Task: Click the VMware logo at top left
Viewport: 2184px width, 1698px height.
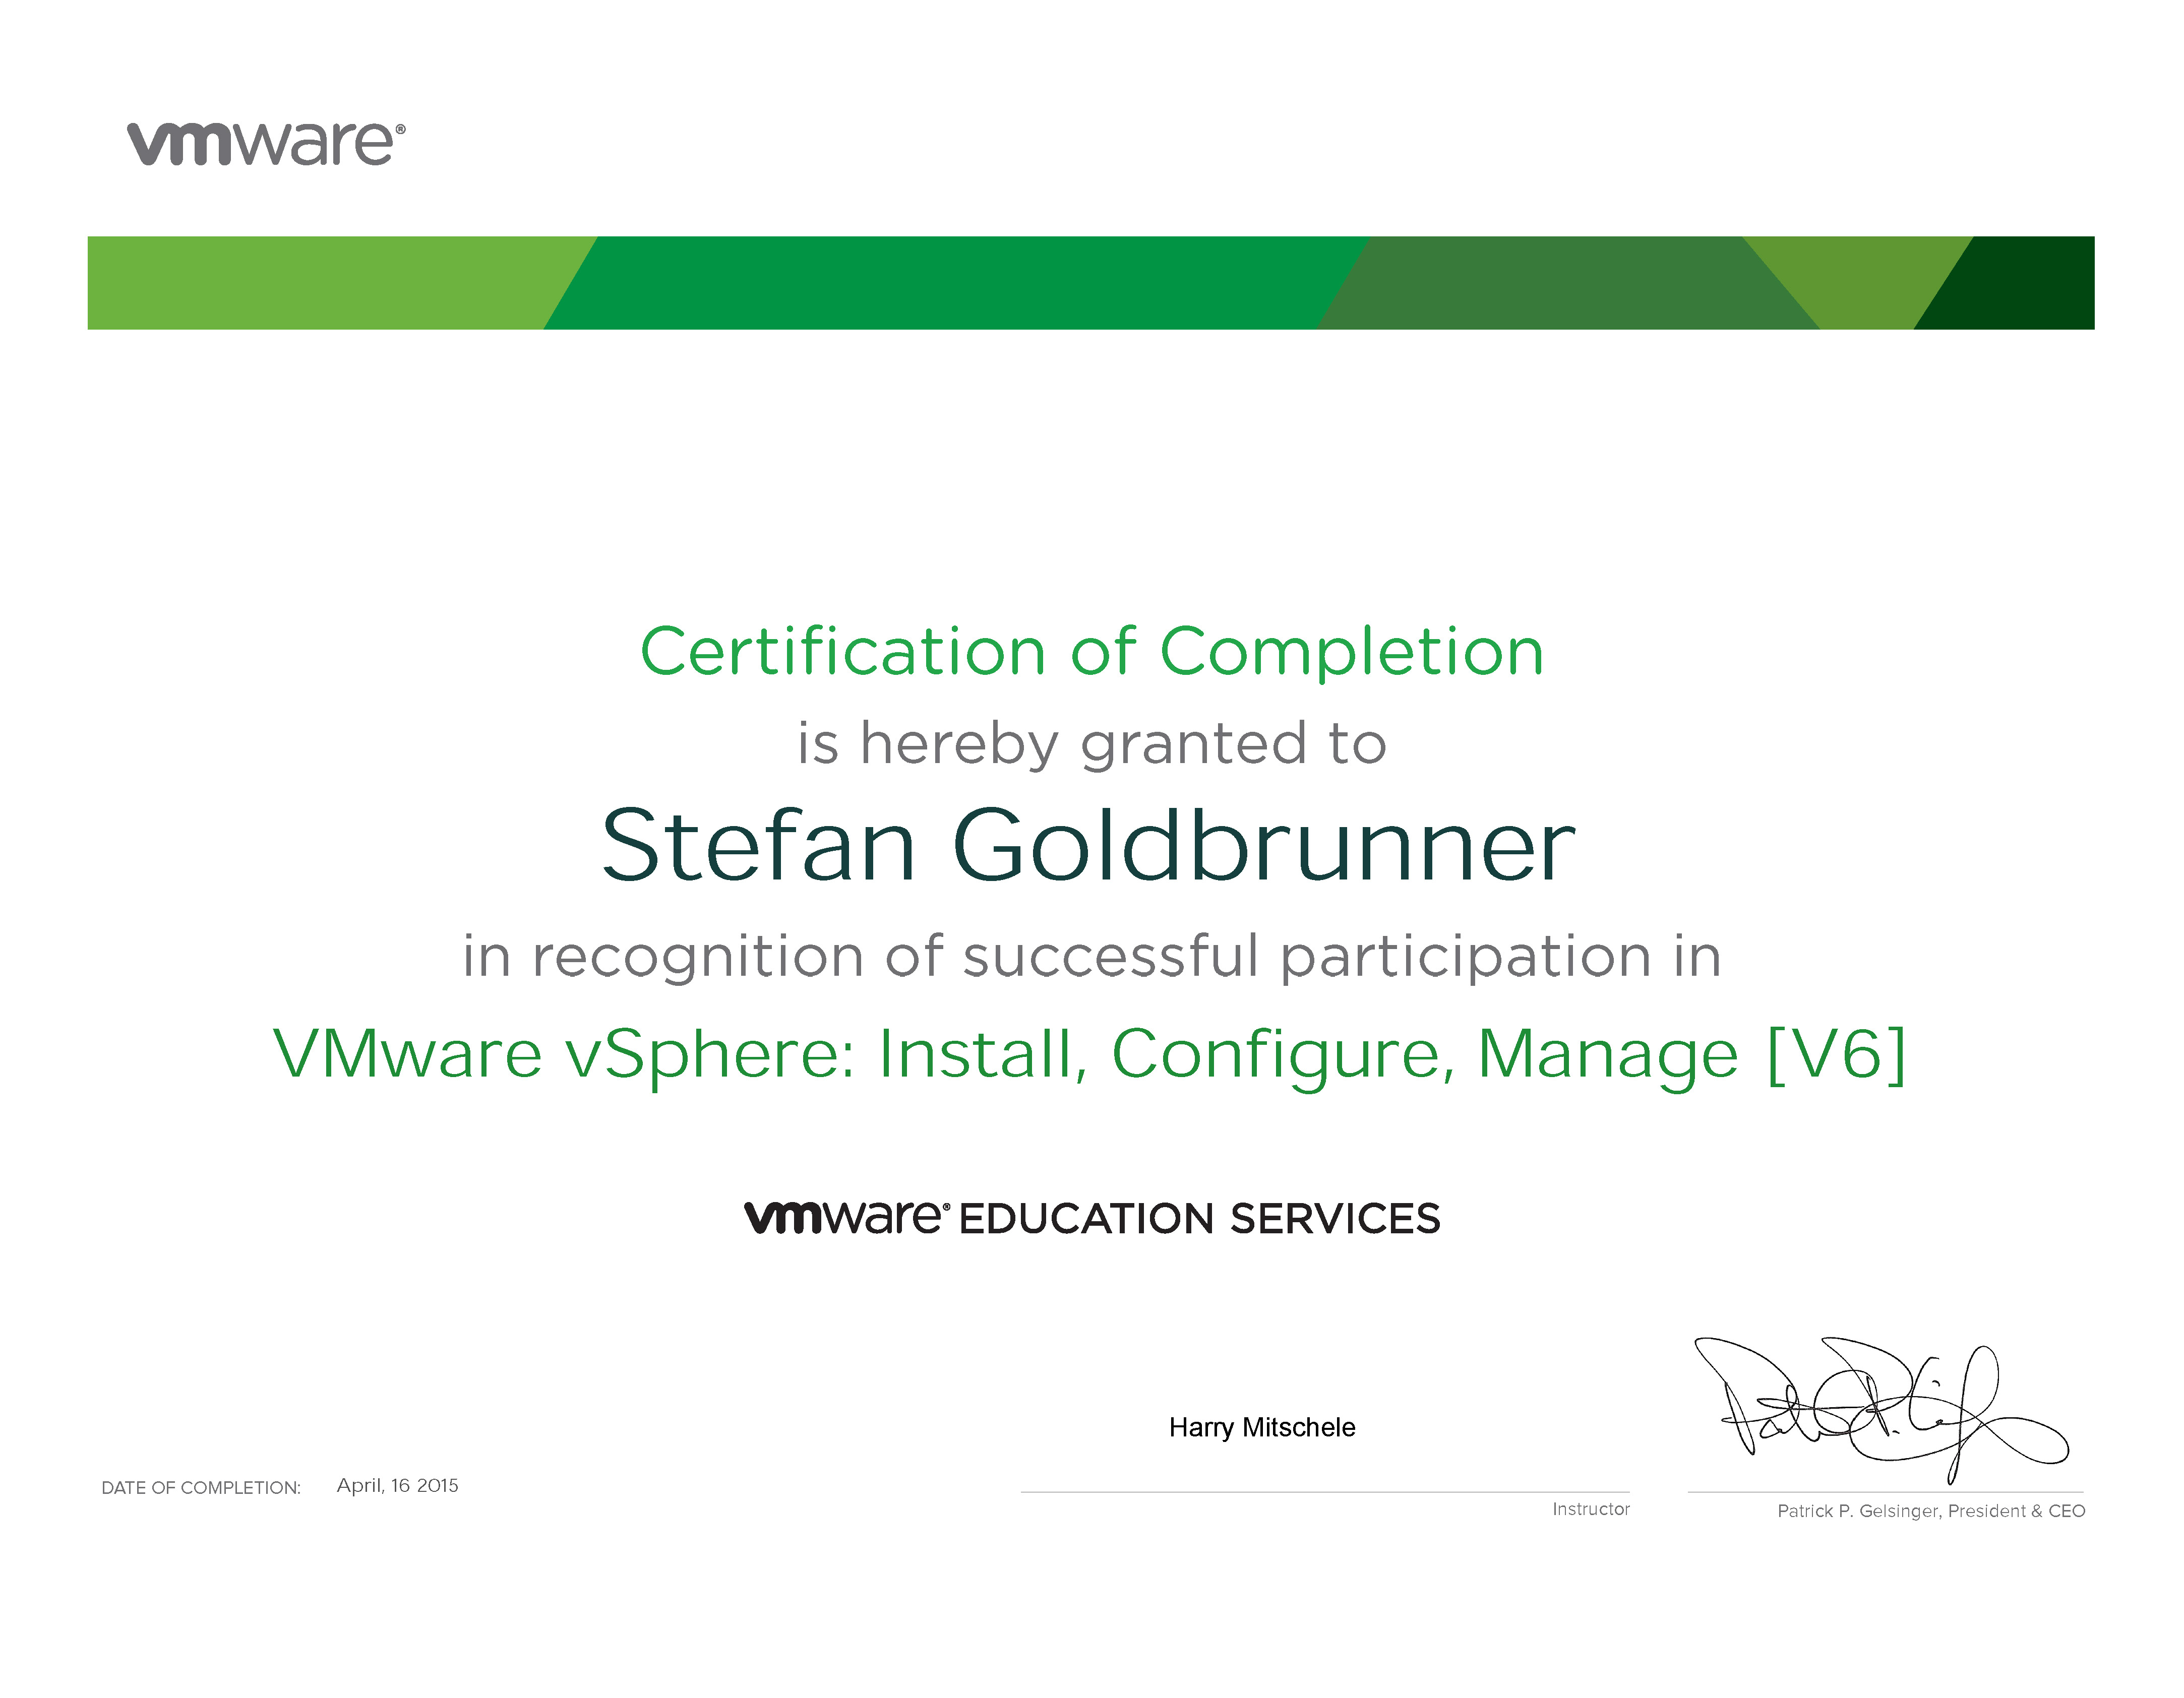Action: pos(266,144)
